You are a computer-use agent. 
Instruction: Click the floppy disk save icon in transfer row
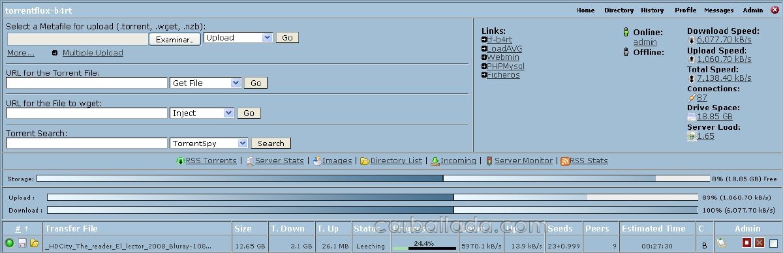pyautogui.click(x=22, y=243)
